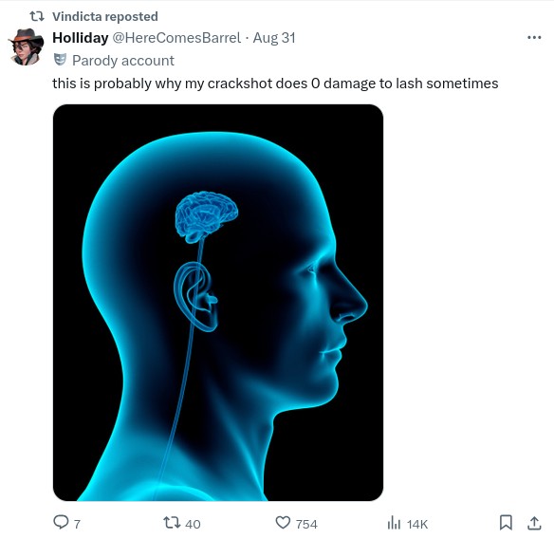This screenshot has width=554, height=539.
Task: Repost this tweet using the arrows icon
Action: 172,522
